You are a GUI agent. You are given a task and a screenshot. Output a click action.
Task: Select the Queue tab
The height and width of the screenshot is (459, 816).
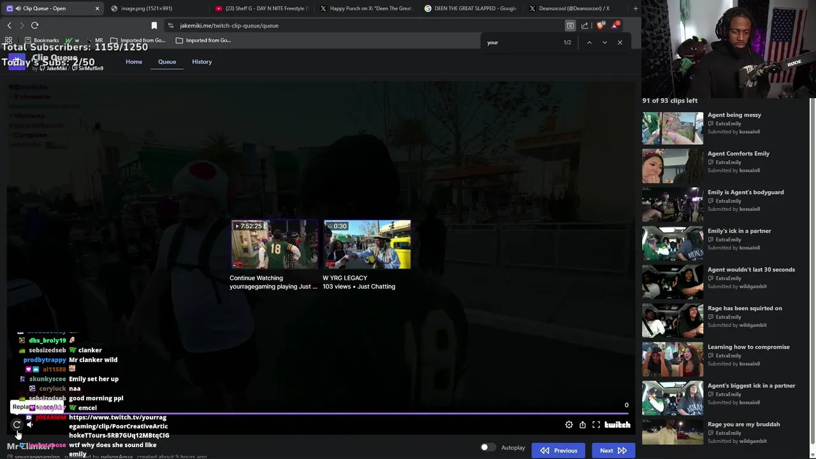(x=167, y=62)
